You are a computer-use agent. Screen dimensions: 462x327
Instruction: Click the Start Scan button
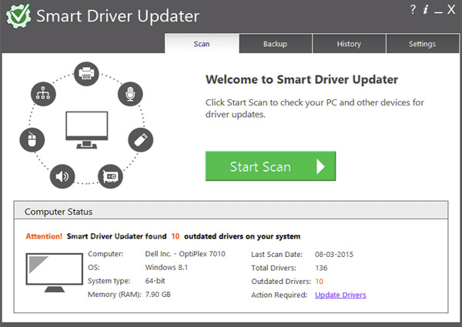[x=270, y=166]
